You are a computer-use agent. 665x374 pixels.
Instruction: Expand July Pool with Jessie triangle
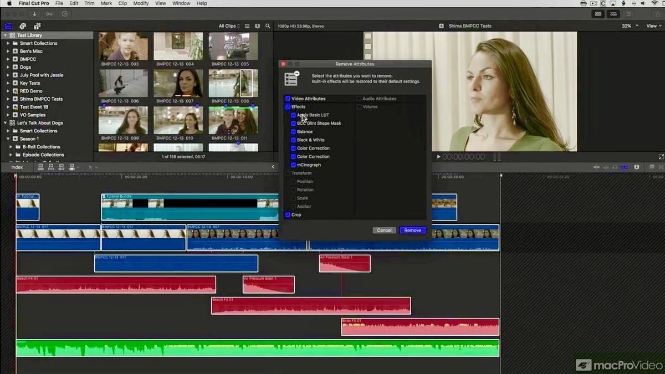coord(8,75)
